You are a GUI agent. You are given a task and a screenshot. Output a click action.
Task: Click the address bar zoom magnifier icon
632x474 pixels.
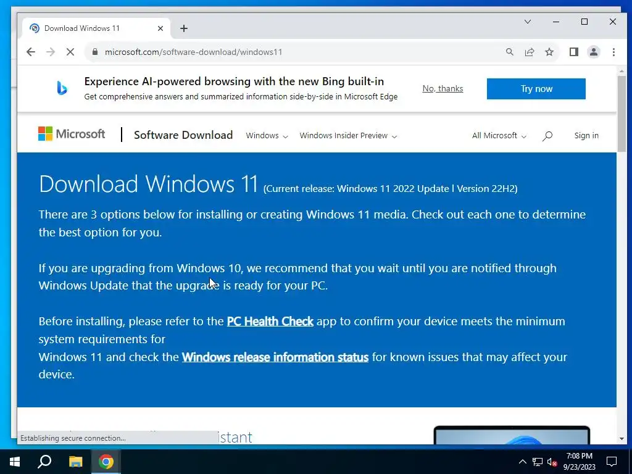[509, 52]
